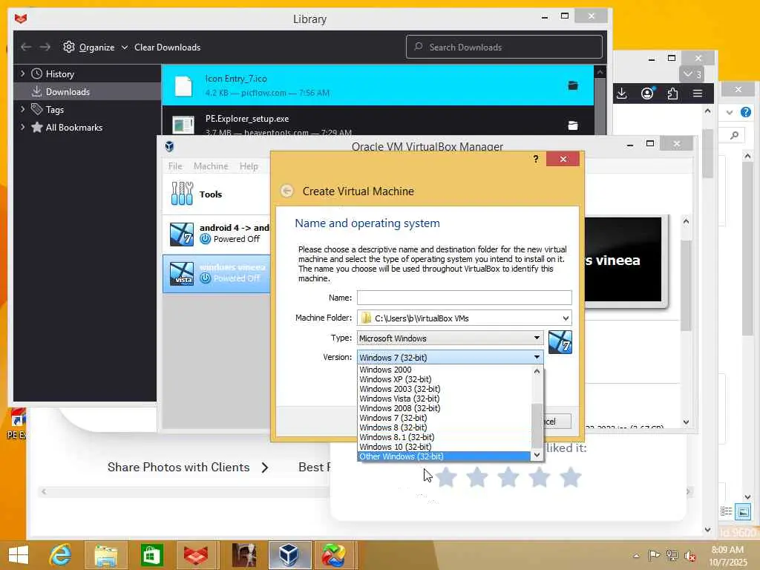
Task: Click browser extensions puzzle icon
Action: pos(672,93)
